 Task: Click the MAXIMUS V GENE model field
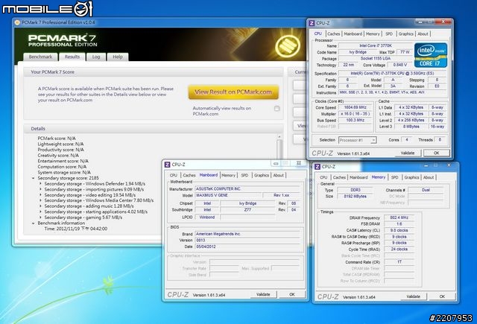227,195
